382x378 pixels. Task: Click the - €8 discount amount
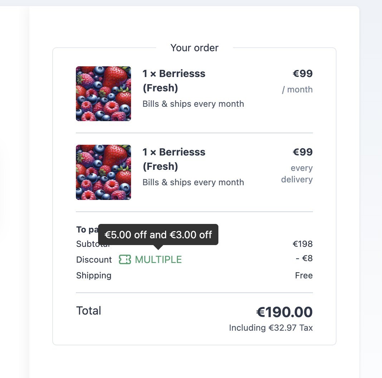point(304,258)
